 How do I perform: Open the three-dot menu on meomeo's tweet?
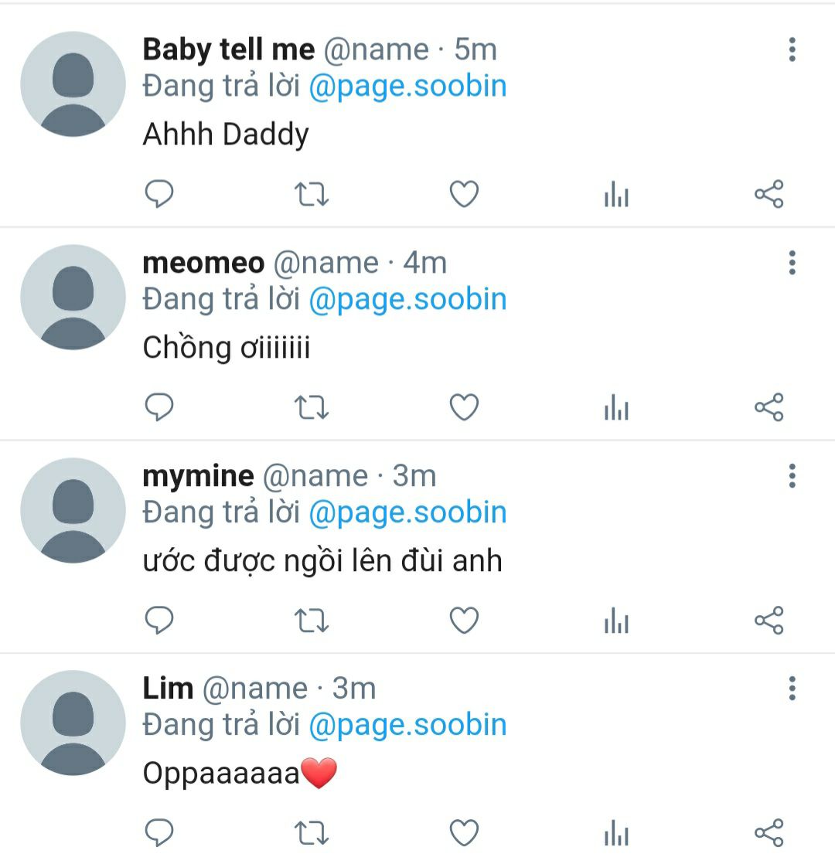(792, 264)
